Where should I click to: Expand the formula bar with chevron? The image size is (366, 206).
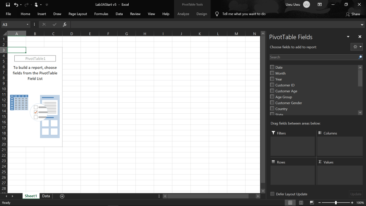tap(362, 24)
